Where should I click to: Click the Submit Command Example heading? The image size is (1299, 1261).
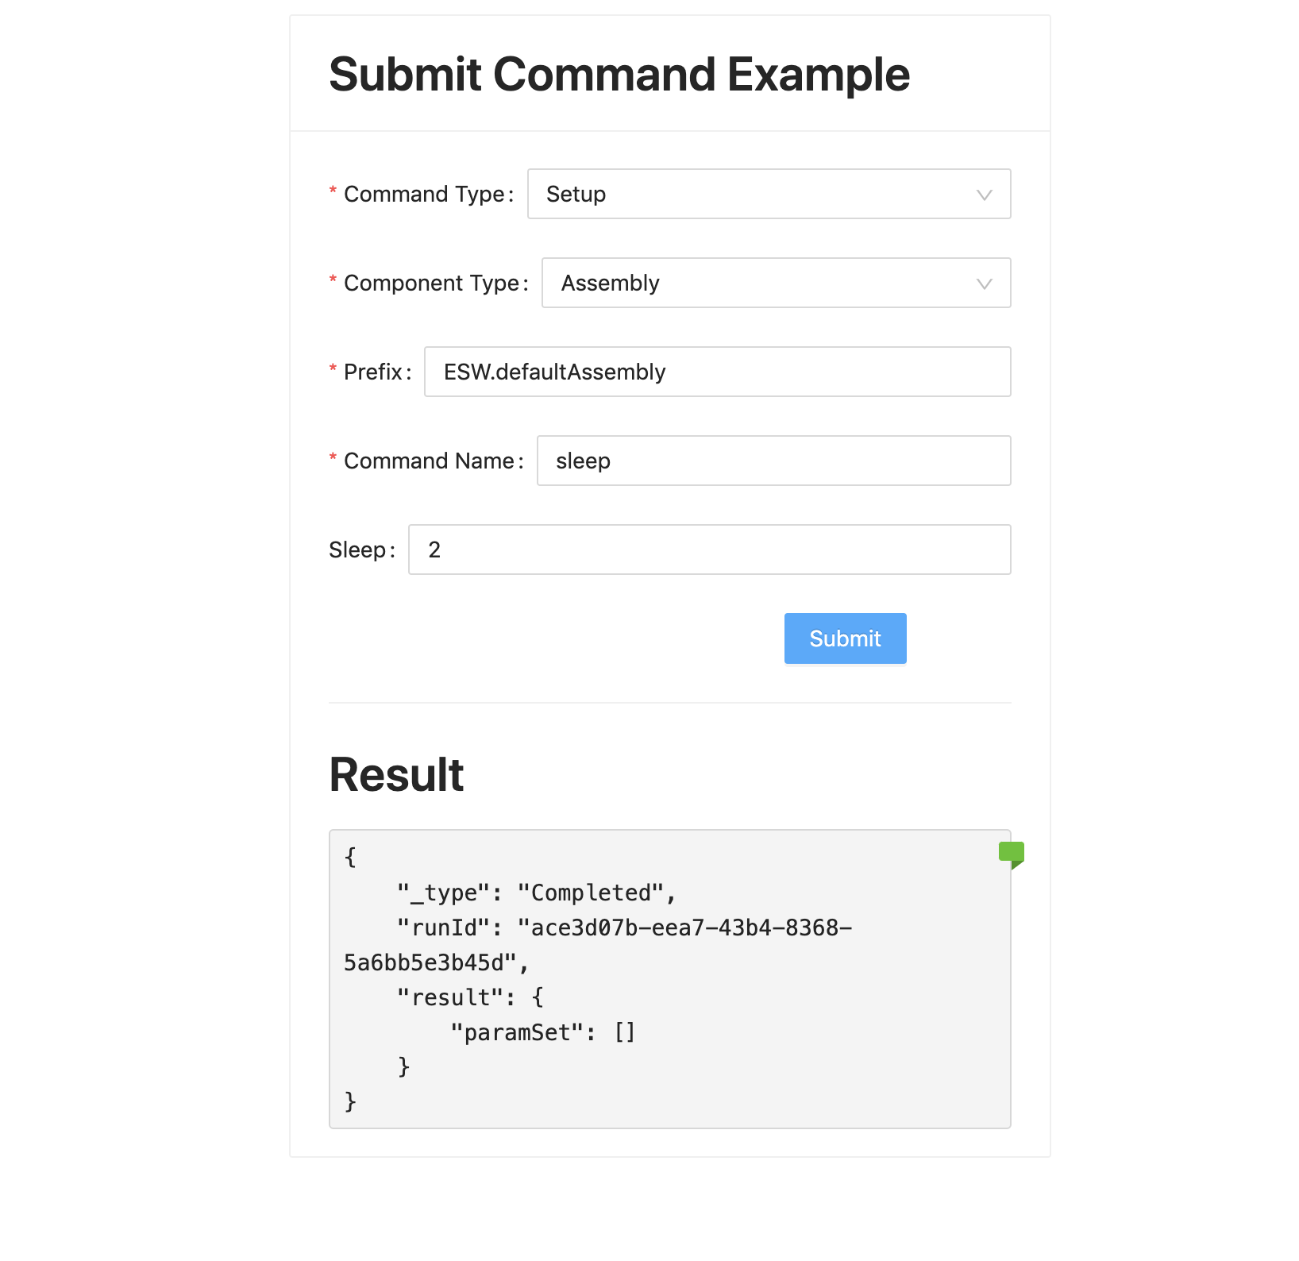pos(619,74)
